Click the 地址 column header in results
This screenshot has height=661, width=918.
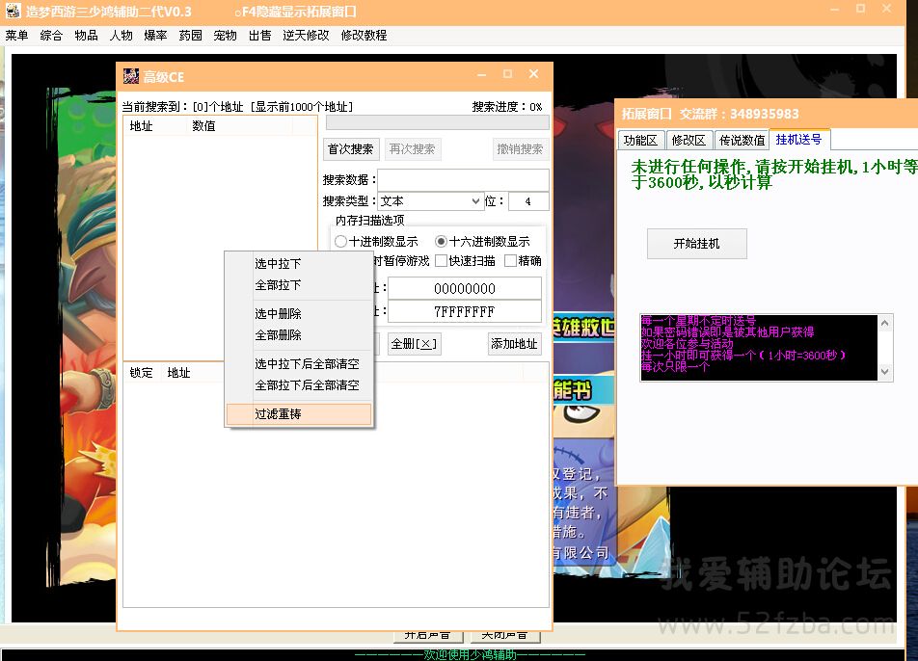click(x=155, y=126)
